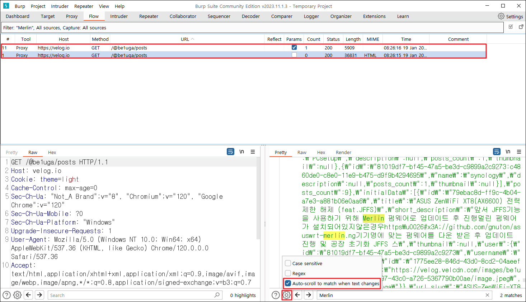Uncheck Auto-scroll to match option

288,283
